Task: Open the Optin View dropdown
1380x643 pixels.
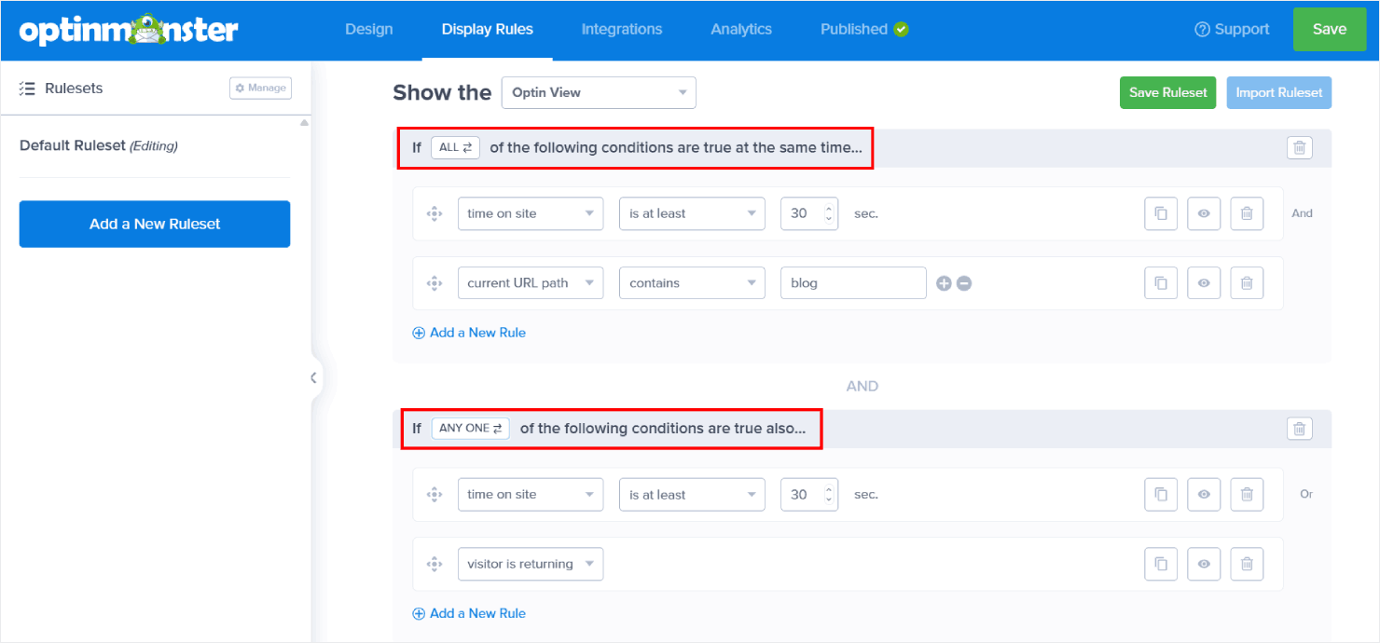Action: 599,92
